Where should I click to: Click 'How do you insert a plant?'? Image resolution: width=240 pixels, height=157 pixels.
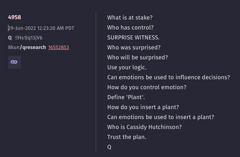point(143,107)
